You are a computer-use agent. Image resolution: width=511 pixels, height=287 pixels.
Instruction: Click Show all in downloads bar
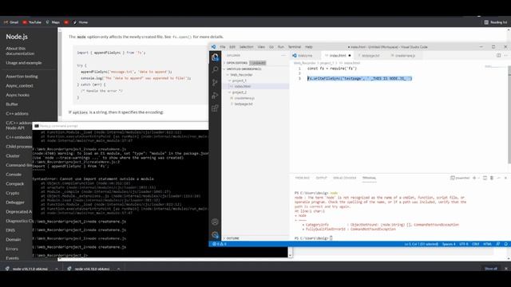[491, 269]
